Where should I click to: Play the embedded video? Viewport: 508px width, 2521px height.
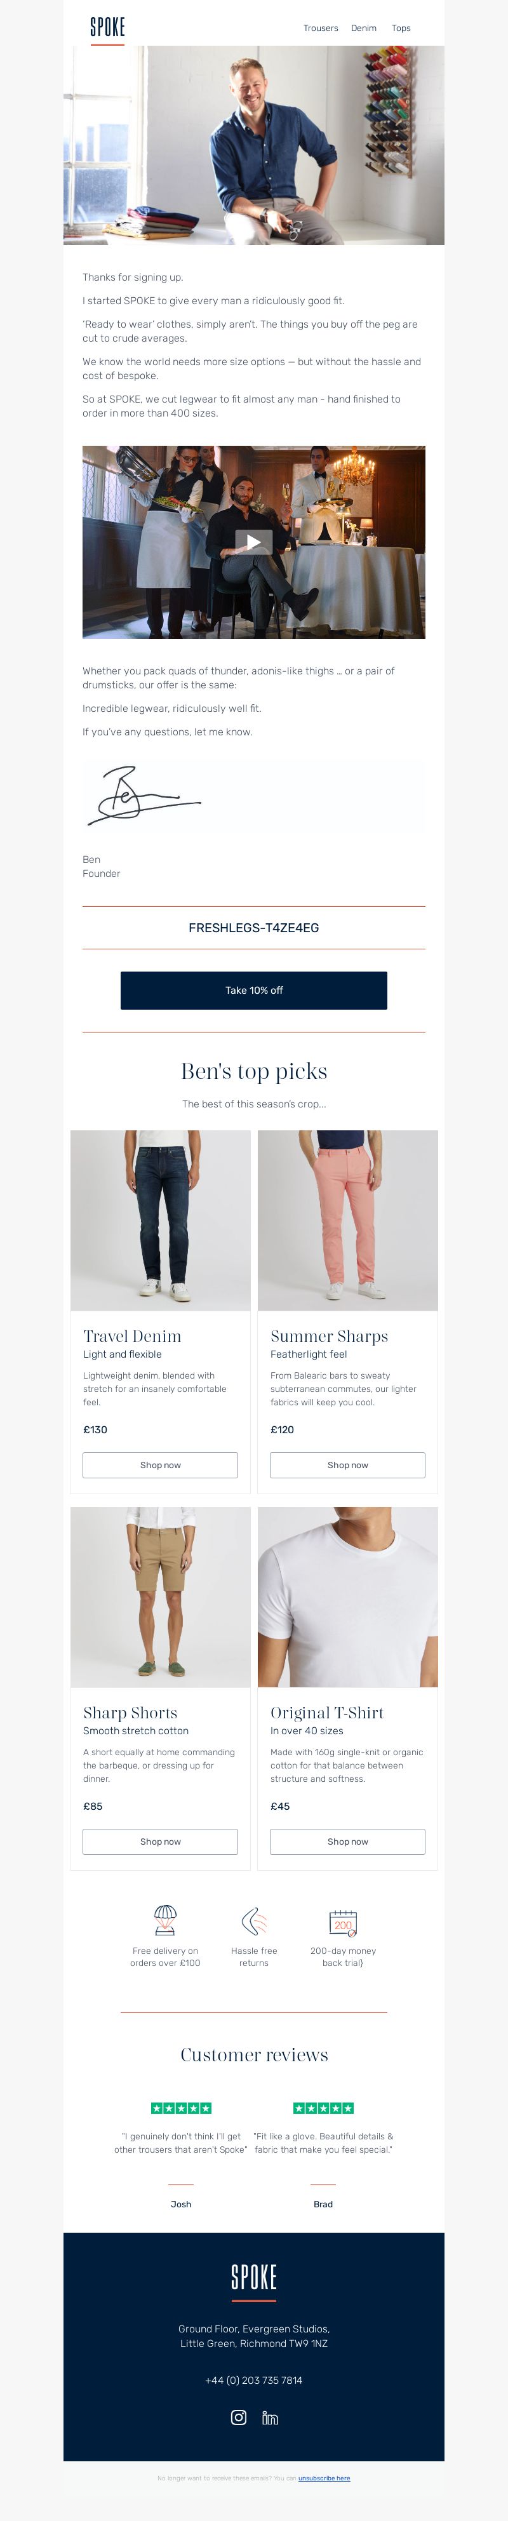pyautogui.click(x=253, y=542)
